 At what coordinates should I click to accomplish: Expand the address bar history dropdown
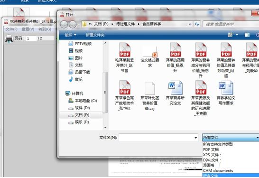(190, 24)
